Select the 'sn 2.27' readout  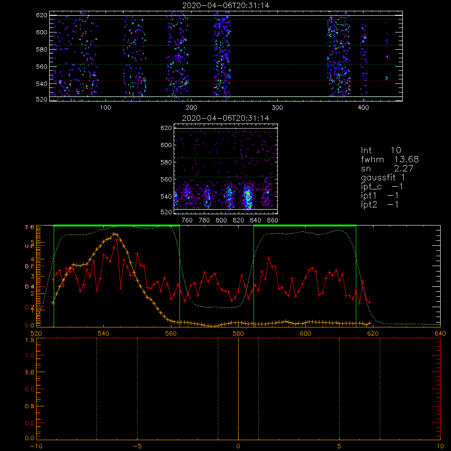387,168
